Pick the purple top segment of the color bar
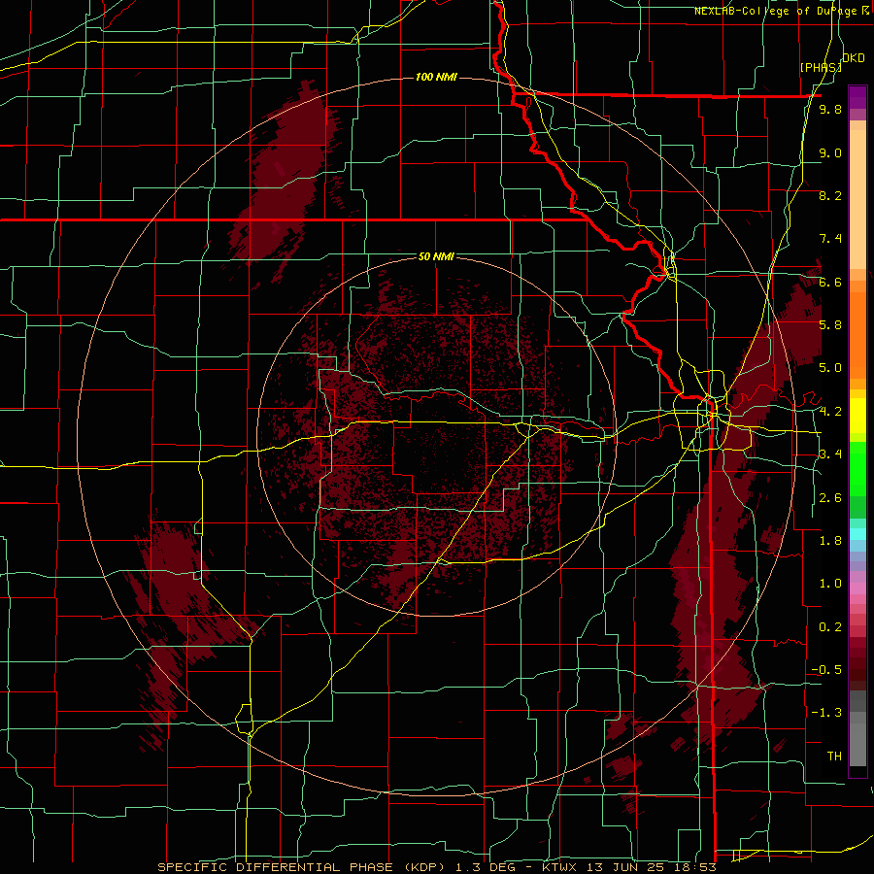874x874 pixels. (857, 97)
